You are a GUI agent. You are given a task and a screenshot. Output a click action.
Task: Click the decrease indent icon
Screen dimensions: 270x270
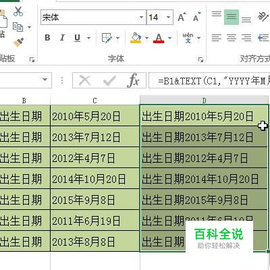[x=263, y=38]
